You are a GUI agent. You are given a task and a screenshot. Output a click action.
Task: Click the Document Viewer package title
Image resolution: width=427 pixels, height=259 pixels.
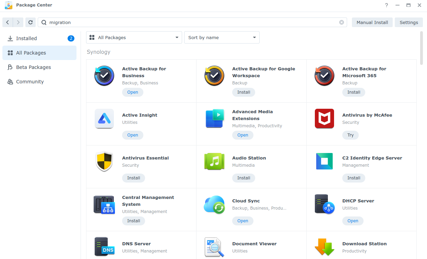click(x=254, y=244)
